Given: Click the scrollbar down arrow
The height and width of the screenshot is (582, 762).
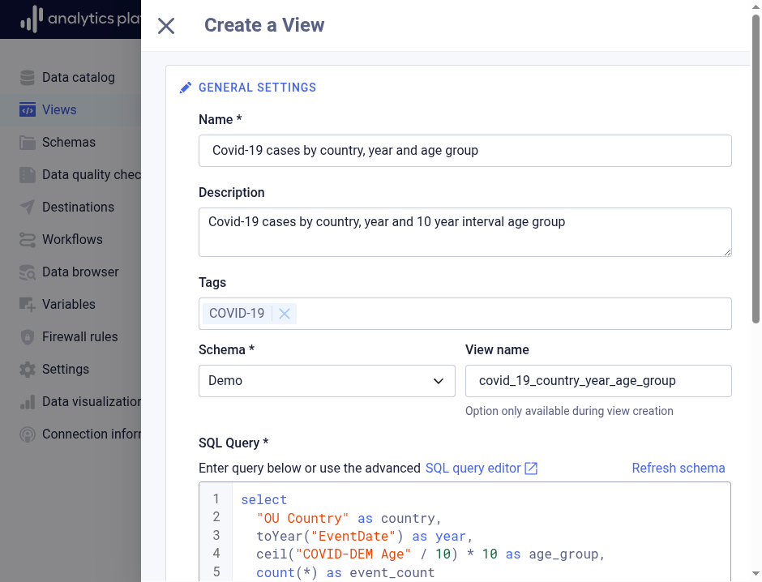Looking at the screenshot, I should (x=756, y=574).
